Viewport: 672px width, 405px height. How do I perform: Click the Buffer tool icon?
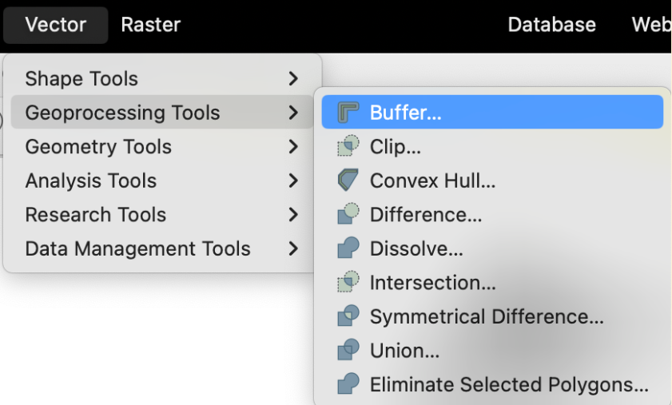(x=348, y=113)
